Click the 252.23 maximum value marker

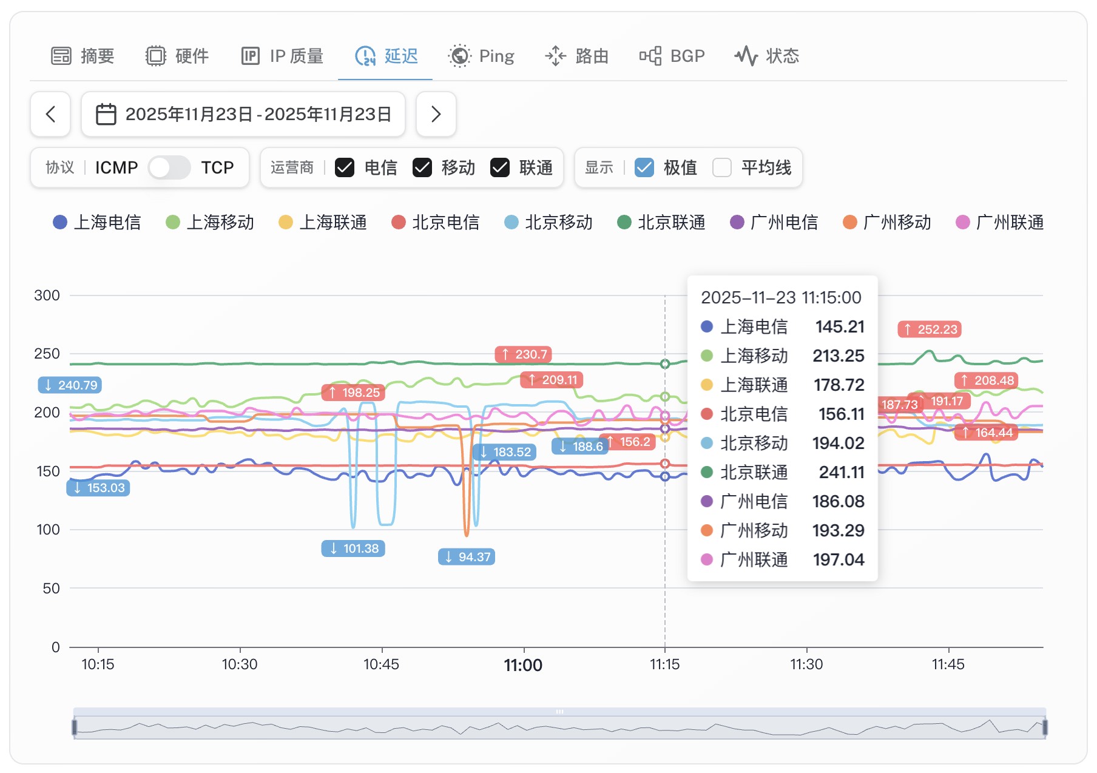(x=930, y=329)
